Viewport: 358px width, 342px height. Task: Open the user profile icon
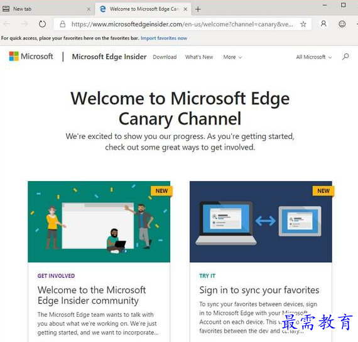[323, 24]
